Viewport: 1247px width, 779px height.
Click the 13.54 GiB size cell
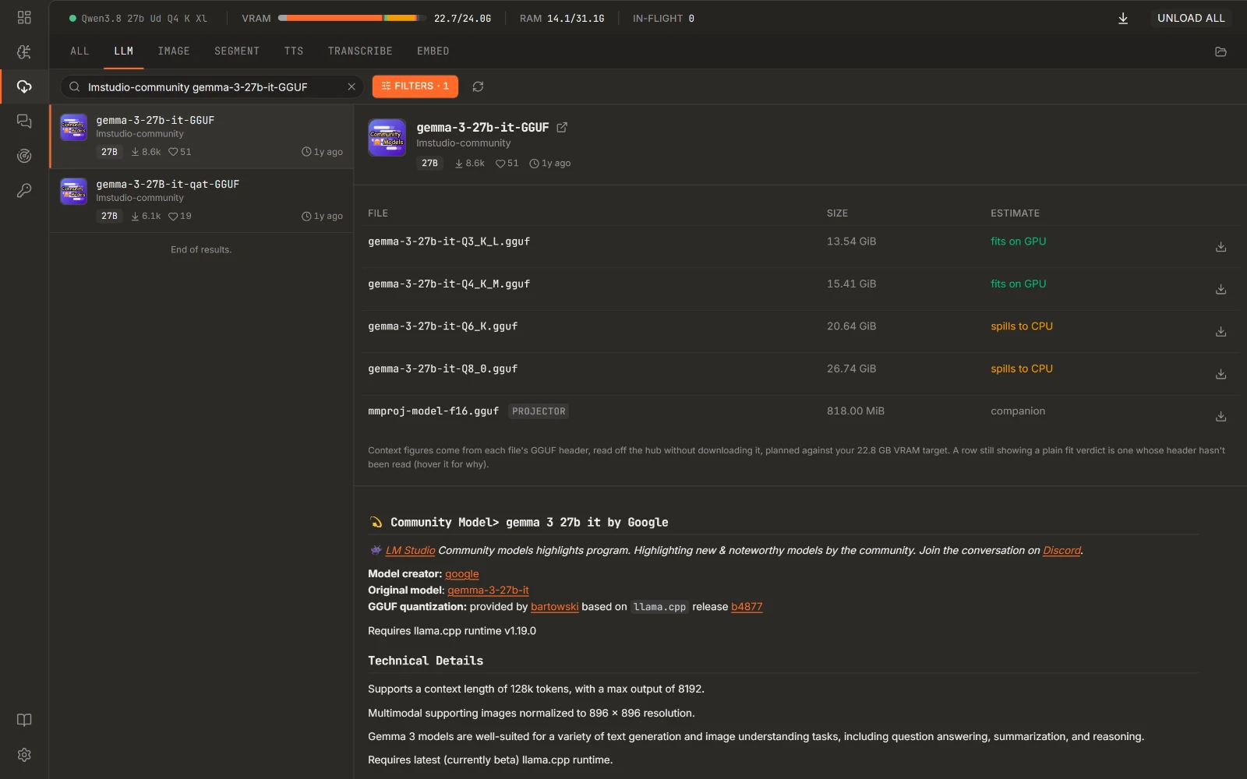click(x=851, y=241)
